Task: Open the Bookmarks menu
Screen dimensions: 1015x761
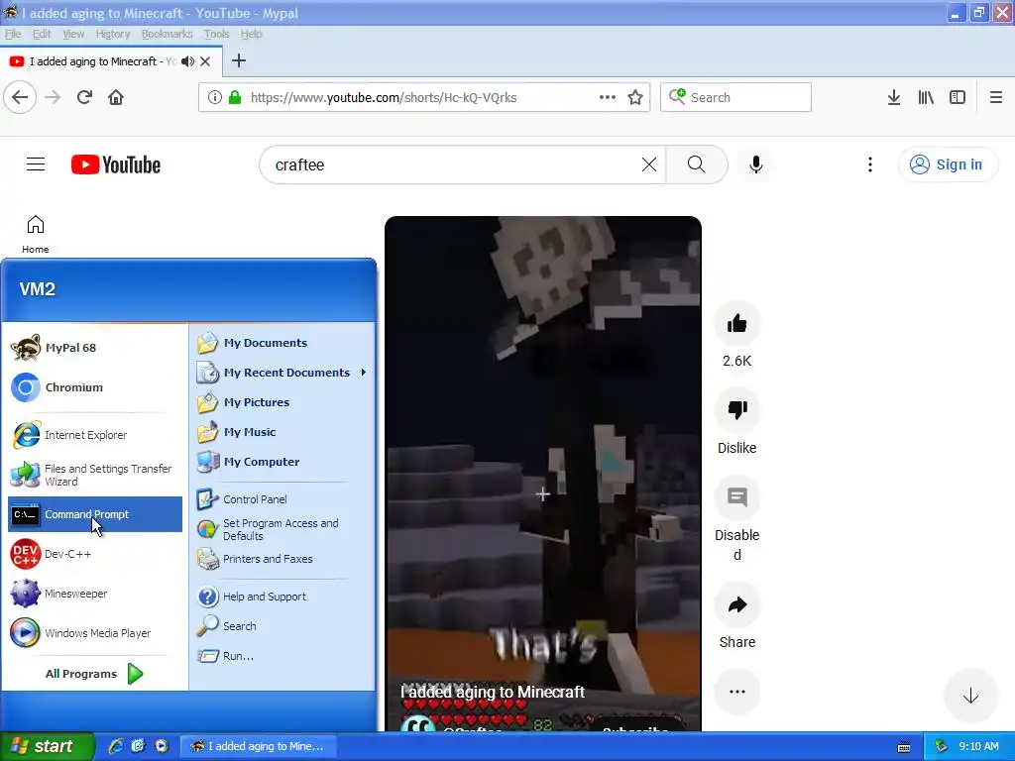Action: (x=167, y=34)
